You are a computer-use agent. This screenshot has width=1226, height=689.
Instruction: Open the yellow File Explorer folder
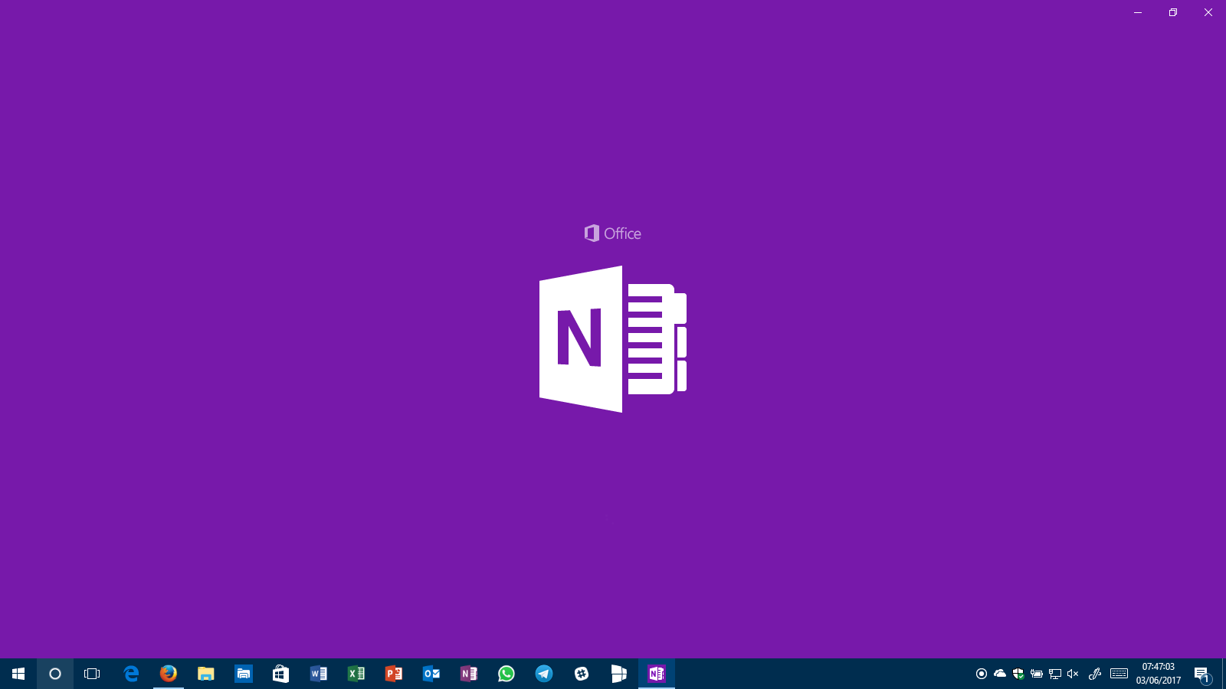click(205, 674)
